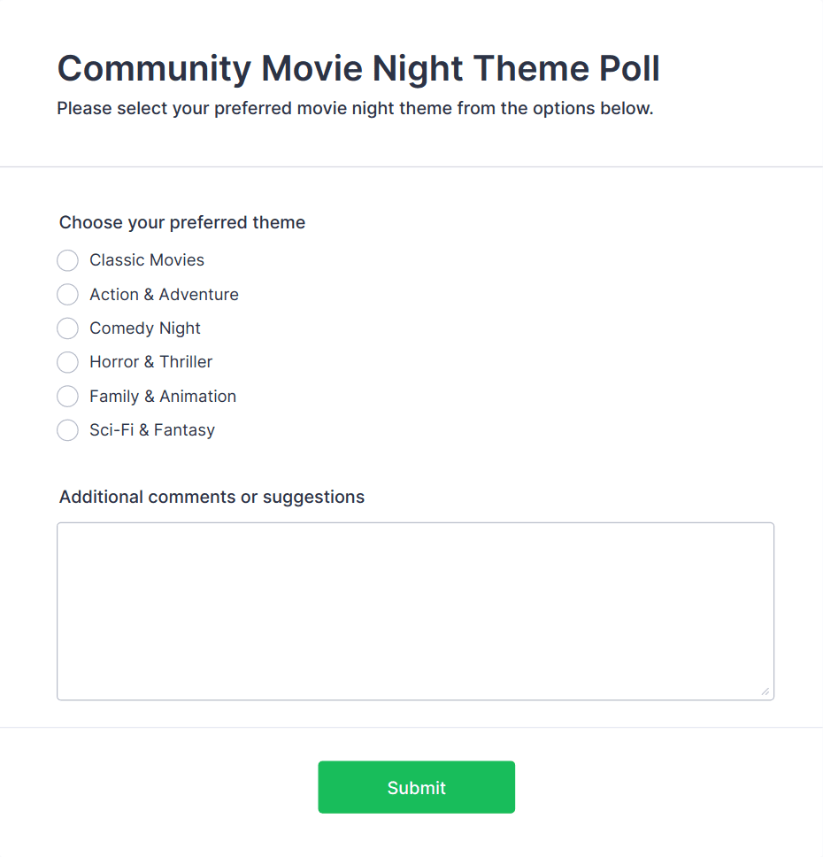Click the comments box resize handle

[765, 691]
